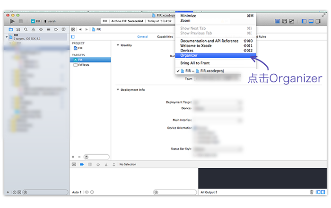331x208 pixels.
Task: Choose Zoom from Window menu
Action: [x=216, y=20]
